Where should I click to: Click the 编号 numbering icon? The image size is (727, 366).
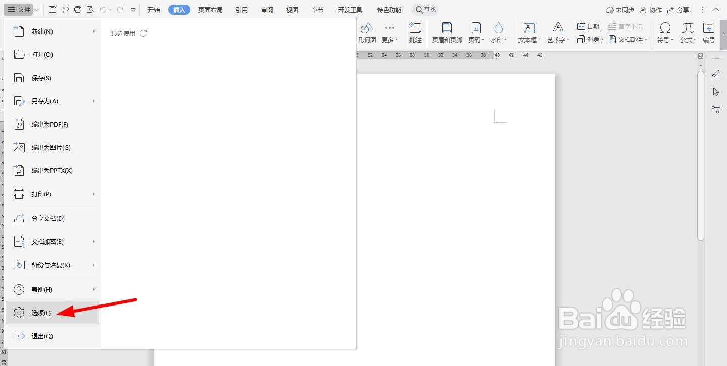(x=709, y=28)
